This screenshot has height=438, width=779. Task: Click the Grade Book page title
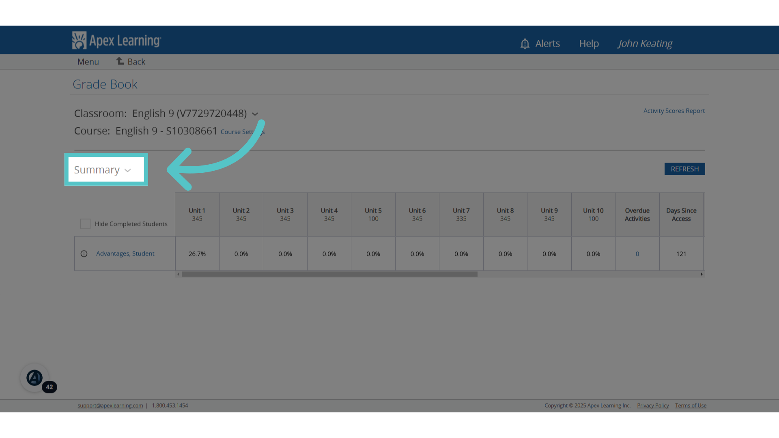105,84
